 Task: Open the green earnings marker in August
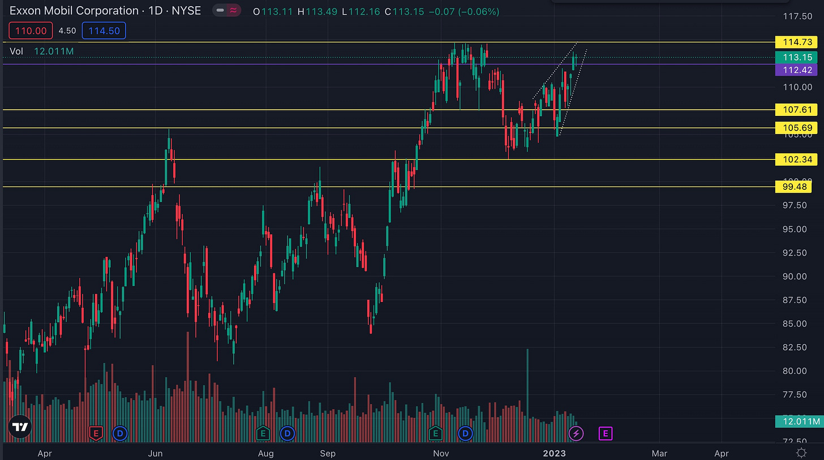point(263,433)
